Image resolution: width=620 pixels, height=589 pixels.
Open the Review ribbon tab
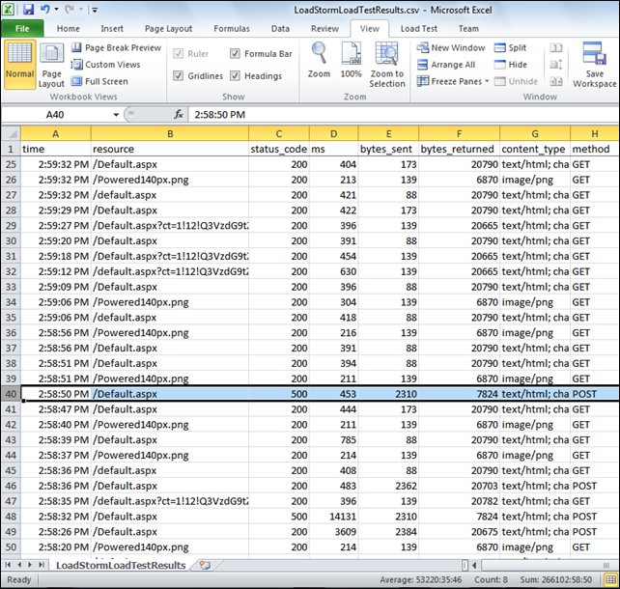tap(324, 28)
